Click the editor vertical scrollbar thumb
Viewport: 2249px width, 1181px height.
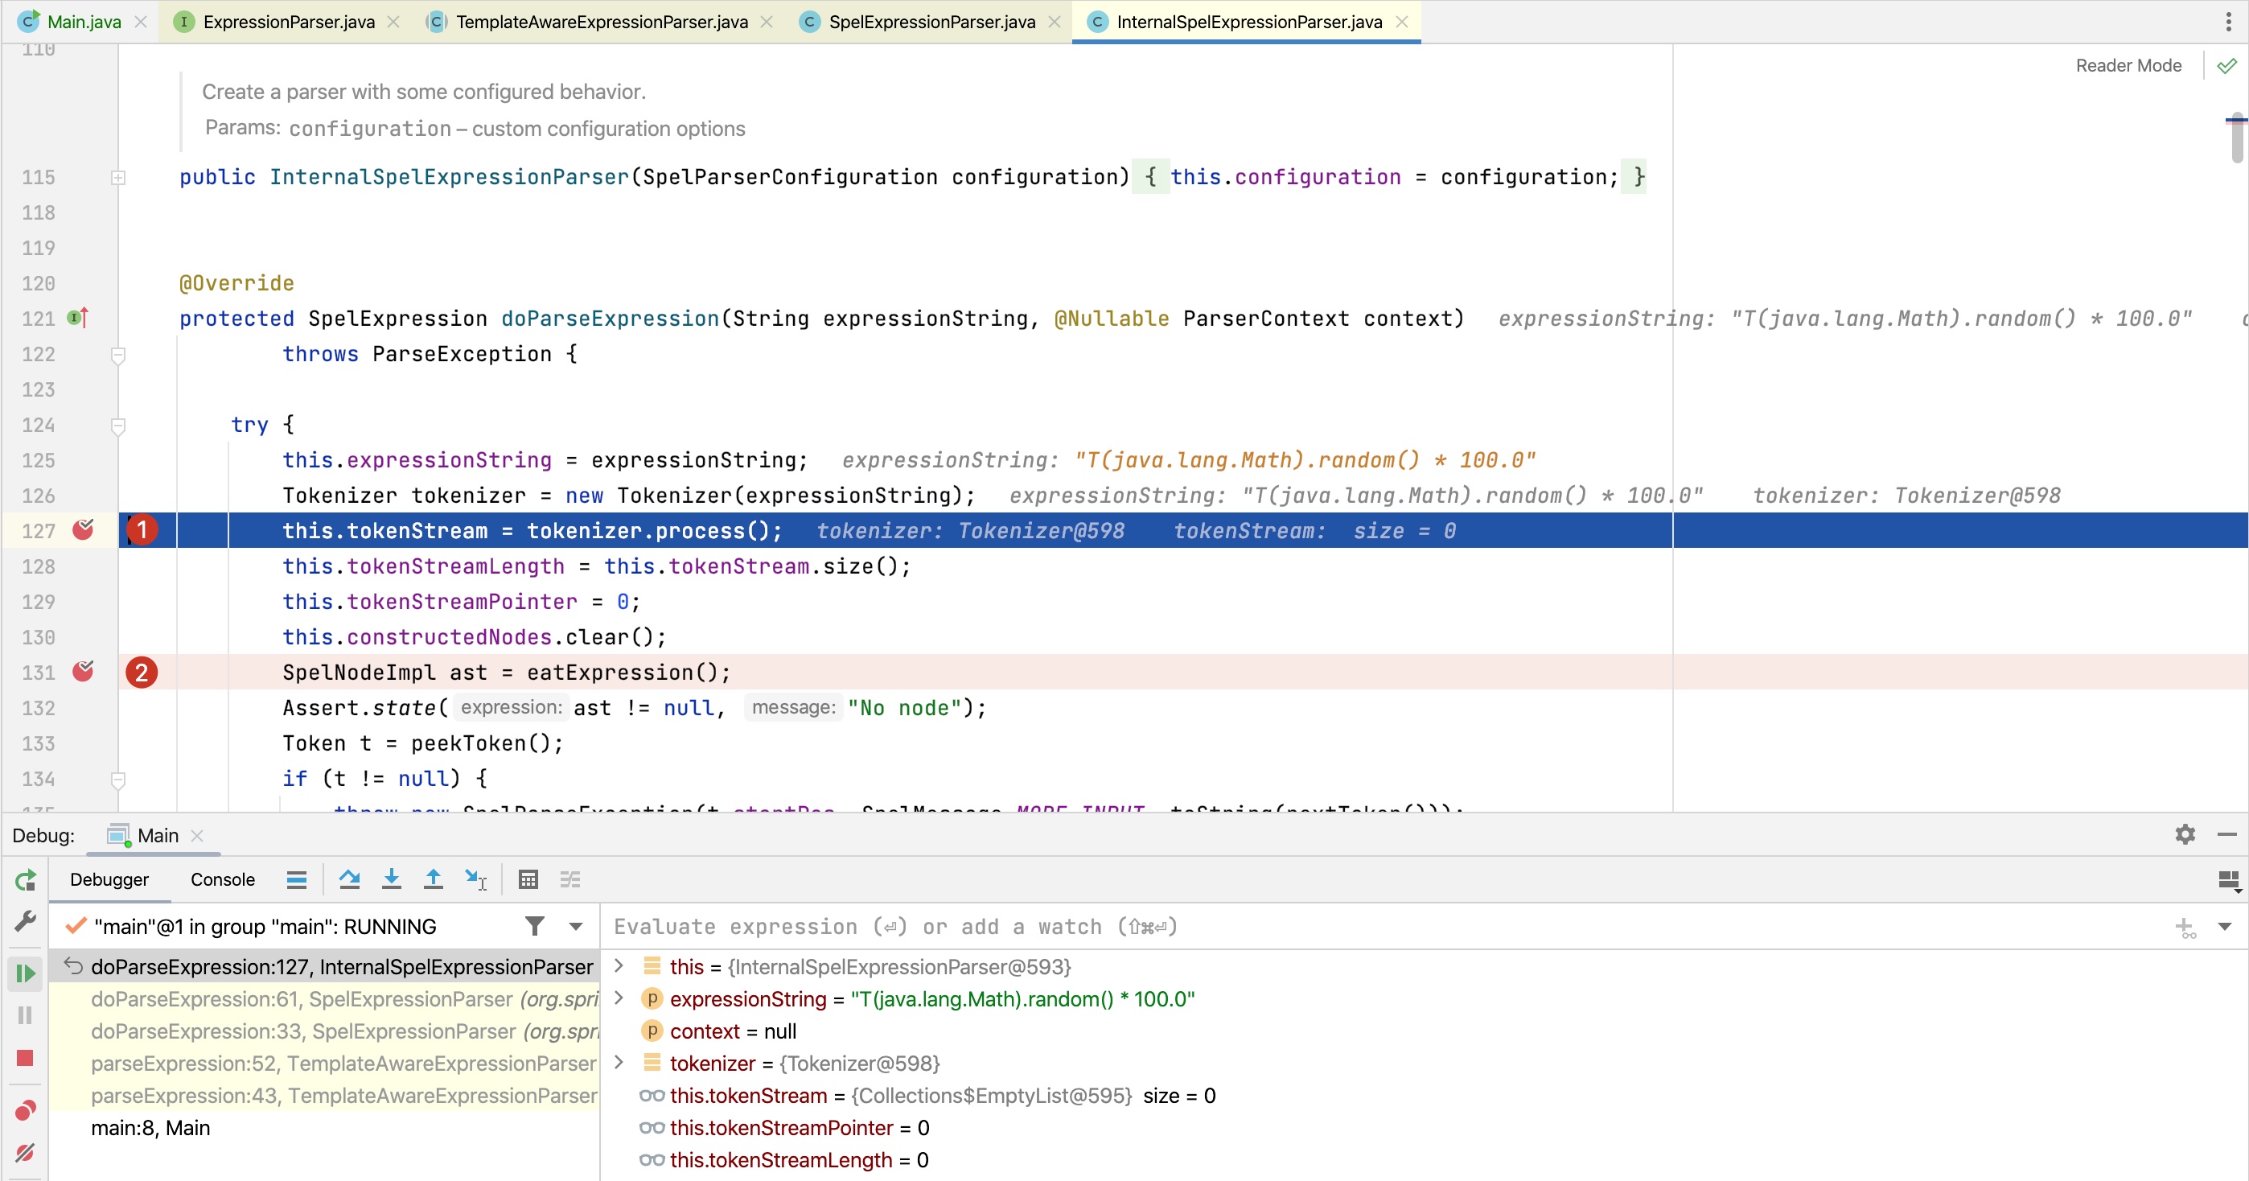tap(2237, 138)
